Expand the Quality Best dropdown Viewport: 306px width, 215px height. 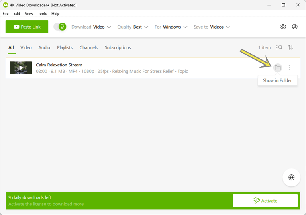[x=133, y=27]
